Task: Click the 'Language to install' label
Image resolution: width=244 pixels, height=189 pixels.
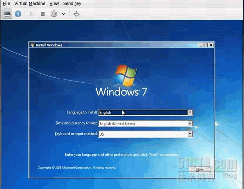Action: pos(82,112)
